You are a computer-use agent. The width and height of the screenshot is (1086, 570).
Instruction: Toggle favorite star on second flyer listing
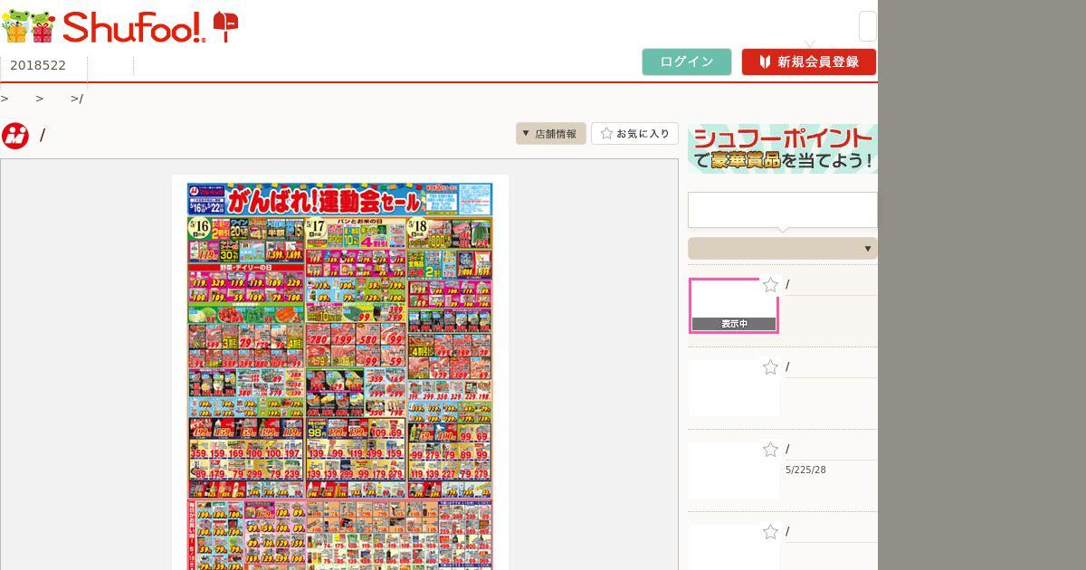coord(770,367)
